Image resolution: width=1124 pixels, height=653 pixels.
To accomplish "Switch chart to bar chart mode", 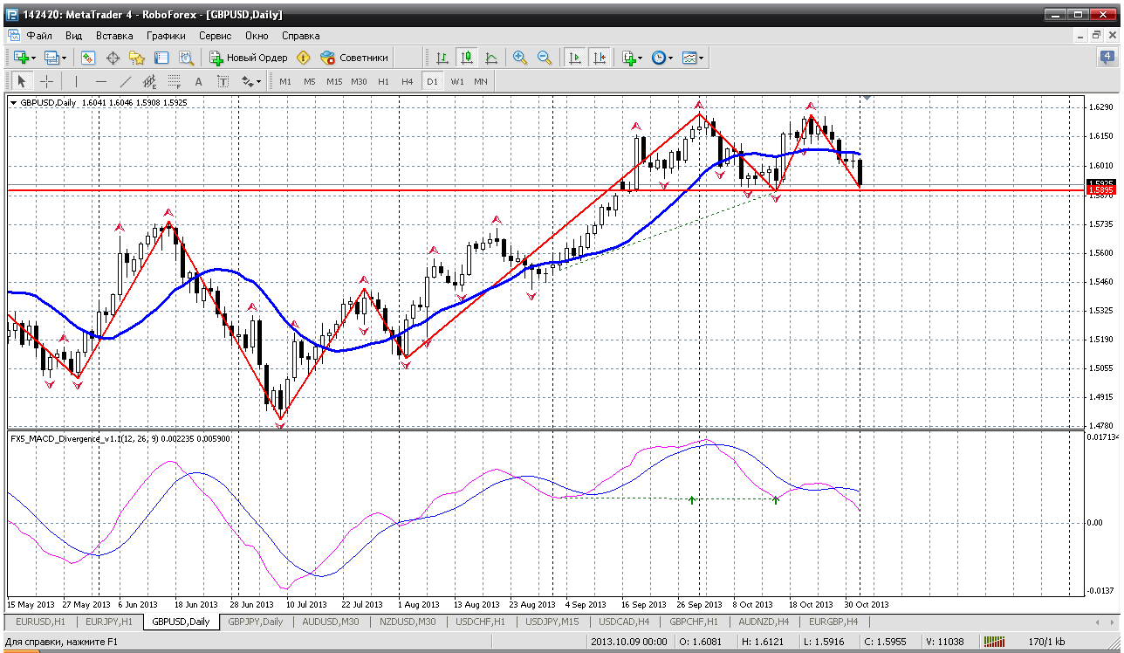I will tap(442, 58).
